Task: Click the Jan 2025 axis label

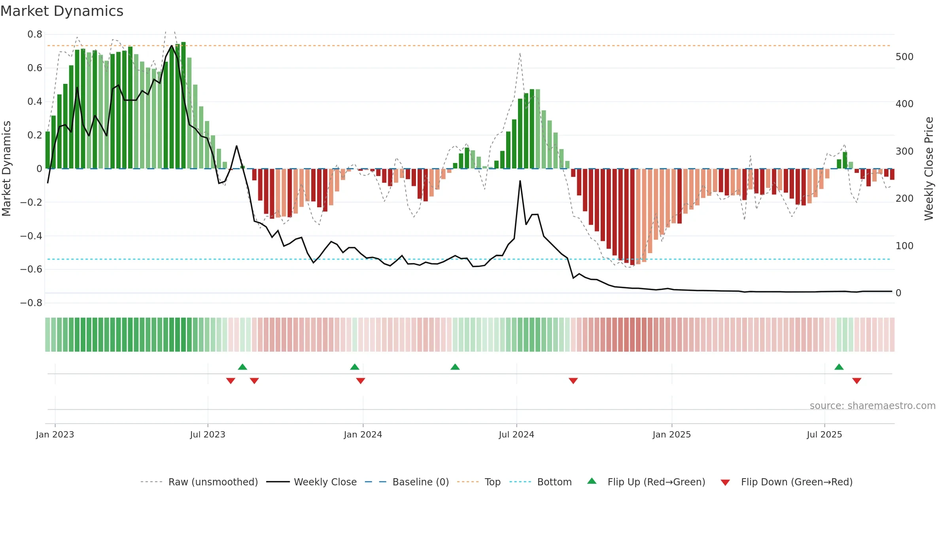Action: pos(672,434)
